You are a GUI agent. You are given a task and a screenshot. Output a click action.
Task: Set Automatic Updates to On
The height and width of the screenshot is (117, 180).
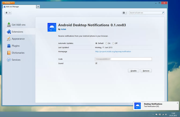click(106, 43)
